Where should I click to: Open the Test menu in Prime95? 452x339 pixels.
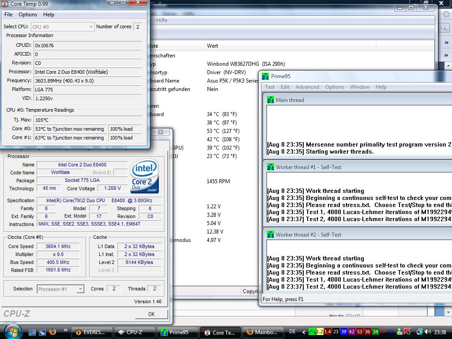coord(270,87)
